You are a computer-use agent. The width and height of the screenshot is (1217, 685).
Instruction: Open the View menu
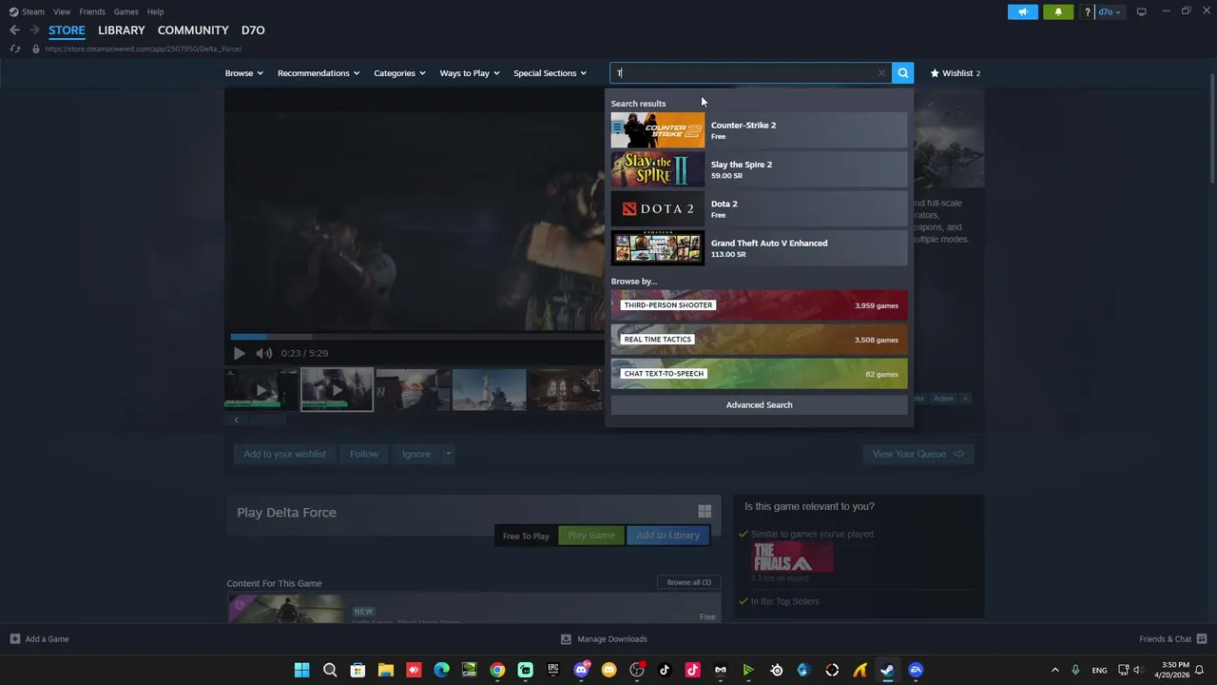coord(62,11)
